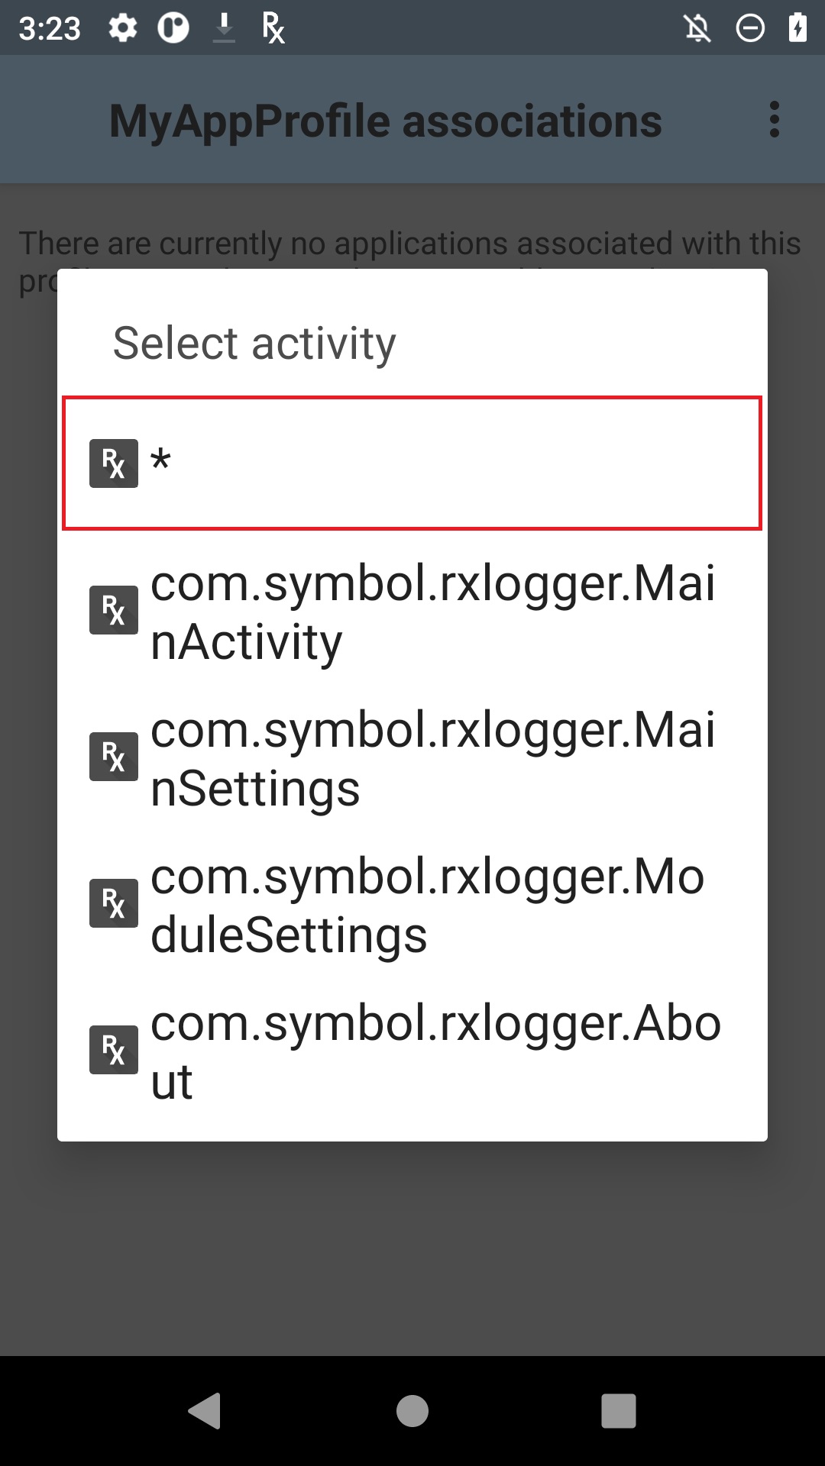825x1466 pixels.
Task: Tap the settings gear in status bar
Action: [122, 28]
